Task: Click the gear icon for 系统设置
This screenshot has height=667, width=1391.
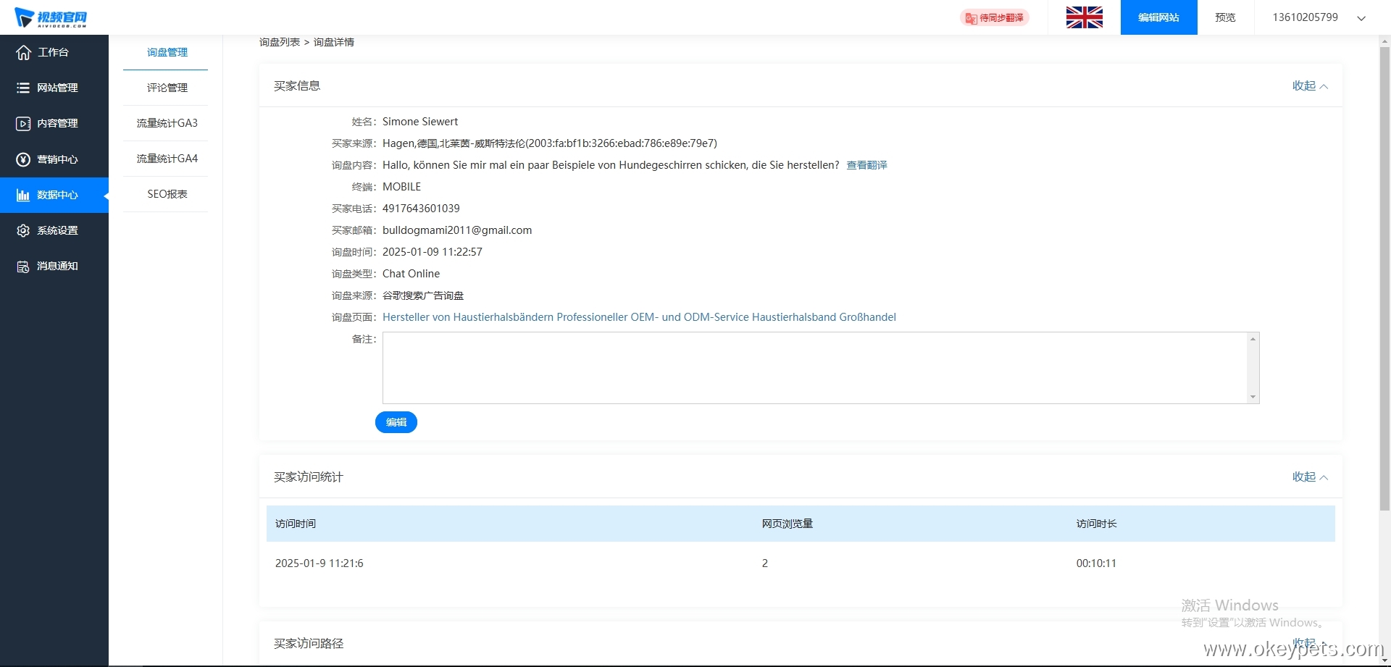Action: (23, 230)
